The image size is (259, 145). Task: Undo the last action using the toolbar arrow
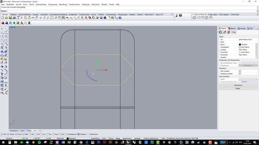click(x=33, y=18)
